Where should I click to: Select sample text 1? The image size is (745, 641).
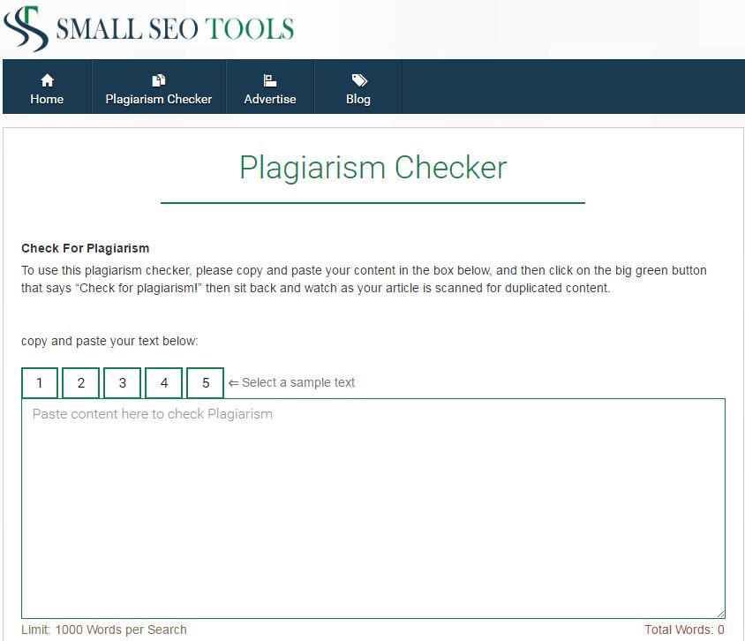[x=39, y=382]
